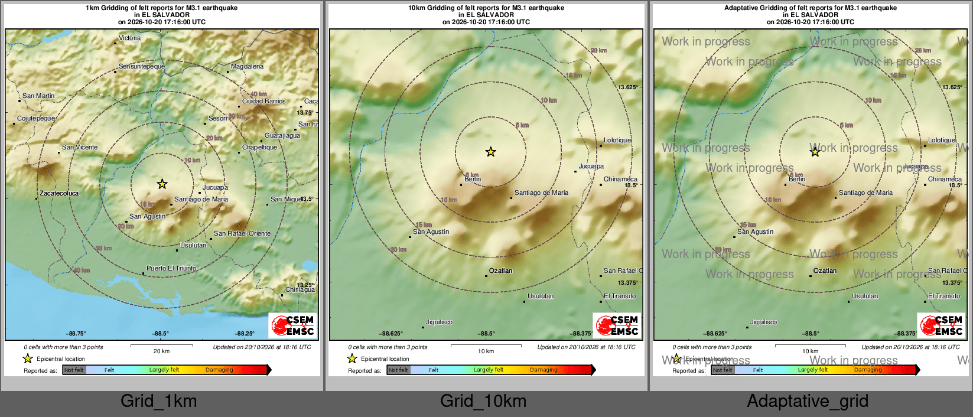Click 'Epicentral location' legend text under Grid_1km
Screen dimensions: 973x417
[61, 359]
